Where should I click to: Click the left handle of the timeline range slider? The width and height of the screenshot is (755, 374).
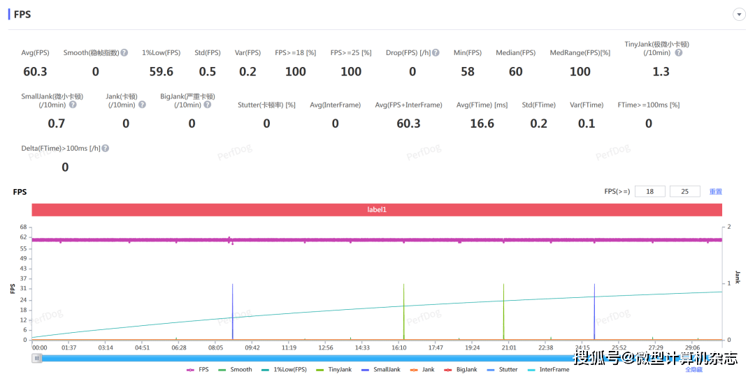(37, 358)
